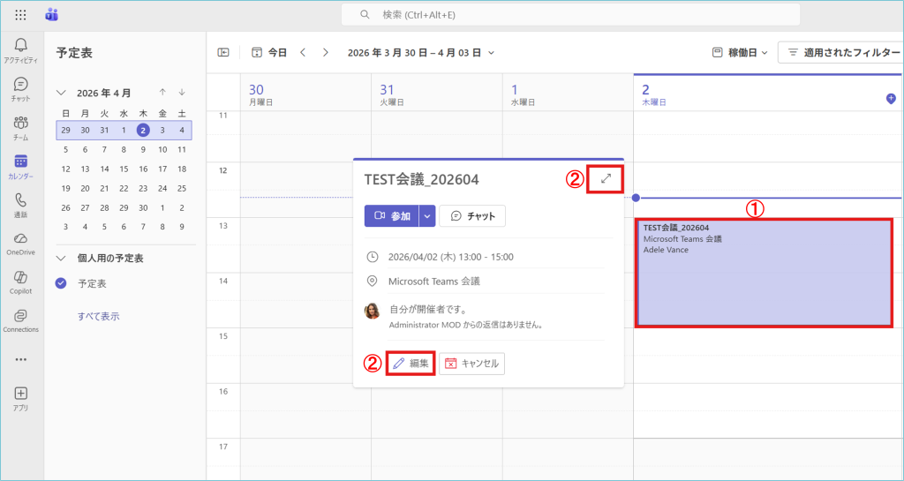Image resolution: width=904 pixels, height=481 pixels.
Task: Click the キャンセル meeting button
Action: (472, 363)
